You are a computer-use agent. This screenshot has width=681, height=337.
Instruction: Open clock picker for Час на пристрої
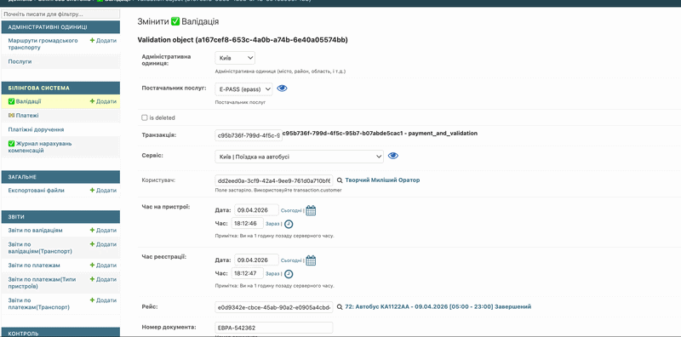point(289,224)
